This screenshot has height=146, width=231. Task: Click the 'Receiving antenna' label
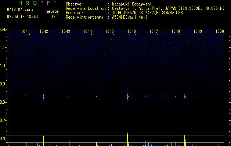(x=84, y=17)
